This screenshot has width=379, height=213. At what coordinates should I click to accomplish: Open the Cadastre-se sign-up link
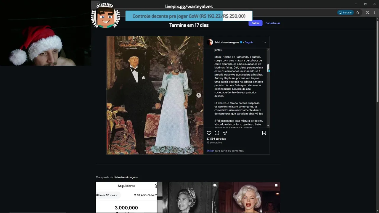point(273,23)
